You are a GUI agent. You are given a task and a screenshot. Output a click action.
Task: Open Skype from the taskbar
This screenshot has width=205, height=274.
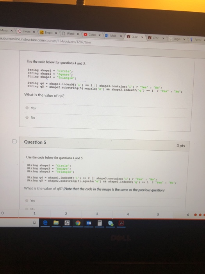(111, 224)
